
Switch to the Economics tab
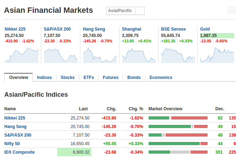[161, 77]
